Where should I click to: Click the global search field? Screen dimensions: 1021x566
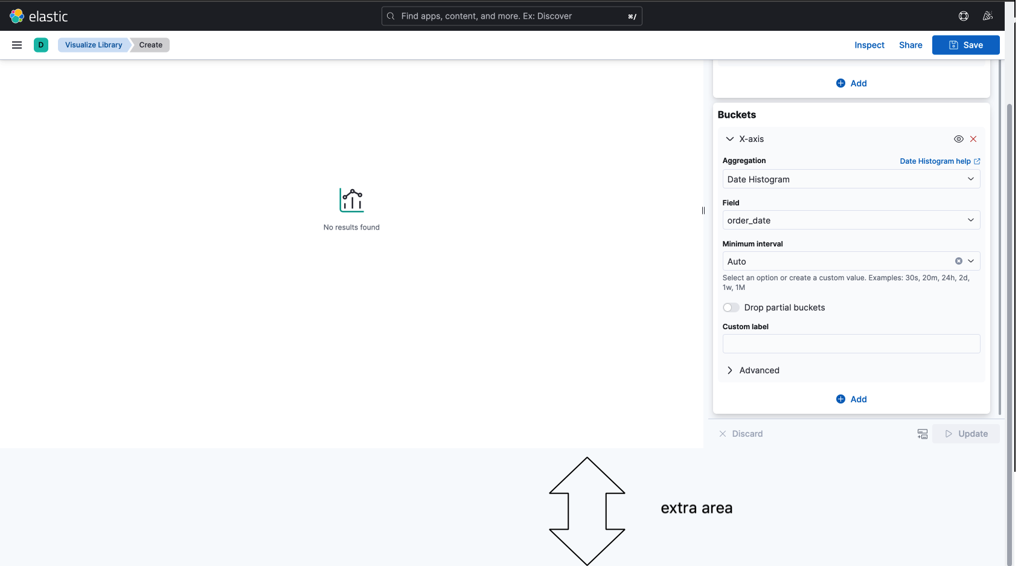511,16
